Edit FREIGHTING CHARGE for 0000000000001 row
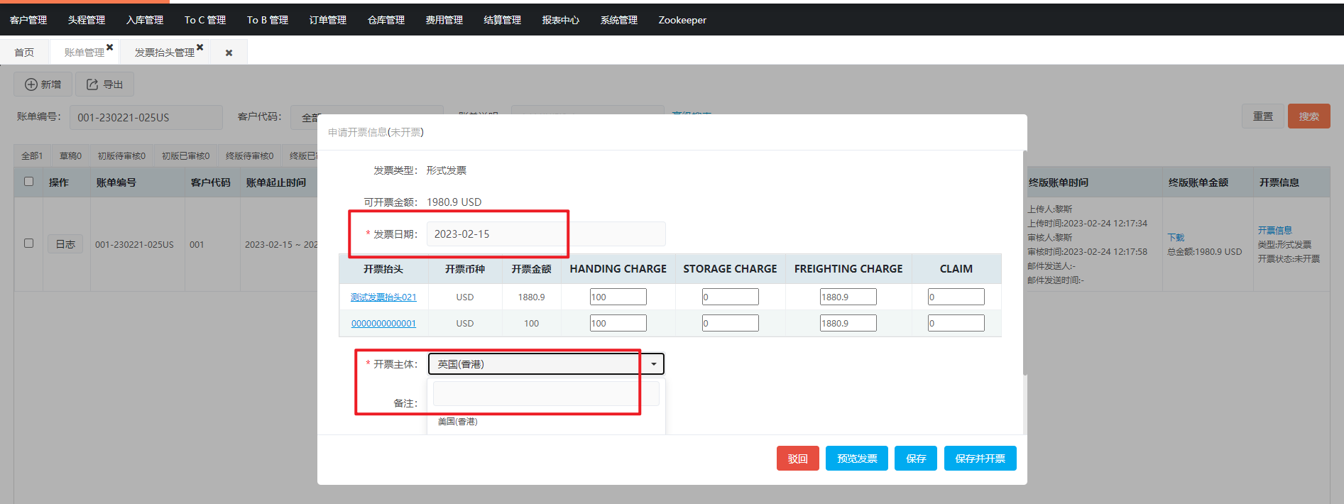This screenshot has height=504, width=1344. click(x=848, y=323)
